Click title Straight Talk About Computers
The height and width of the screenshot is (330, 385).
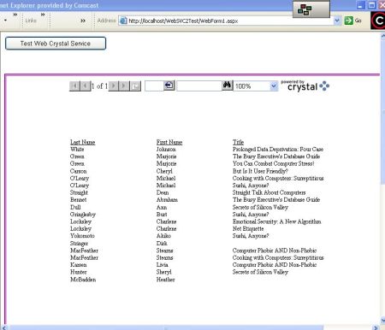click(x=269, y=192)
